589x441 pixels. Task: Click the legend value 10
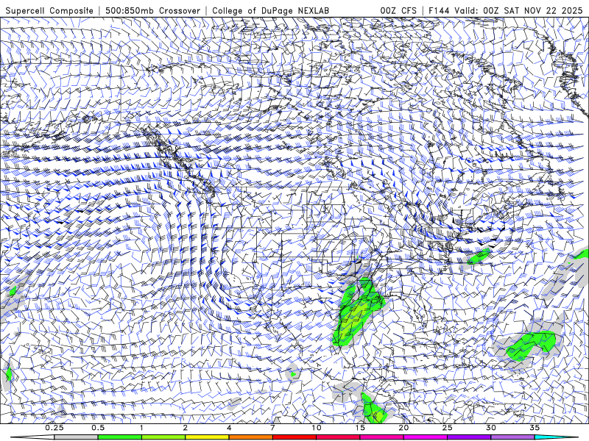(x=317, y=428)
